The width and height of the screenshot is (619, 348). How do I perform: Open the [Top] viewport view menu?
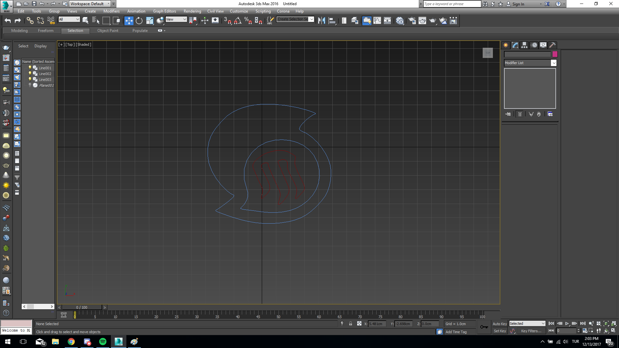click(70, 44)
